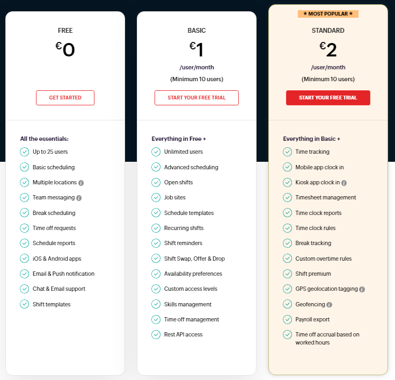Click checkmark beside iOS & Android apps

click(x=24, y=259)
